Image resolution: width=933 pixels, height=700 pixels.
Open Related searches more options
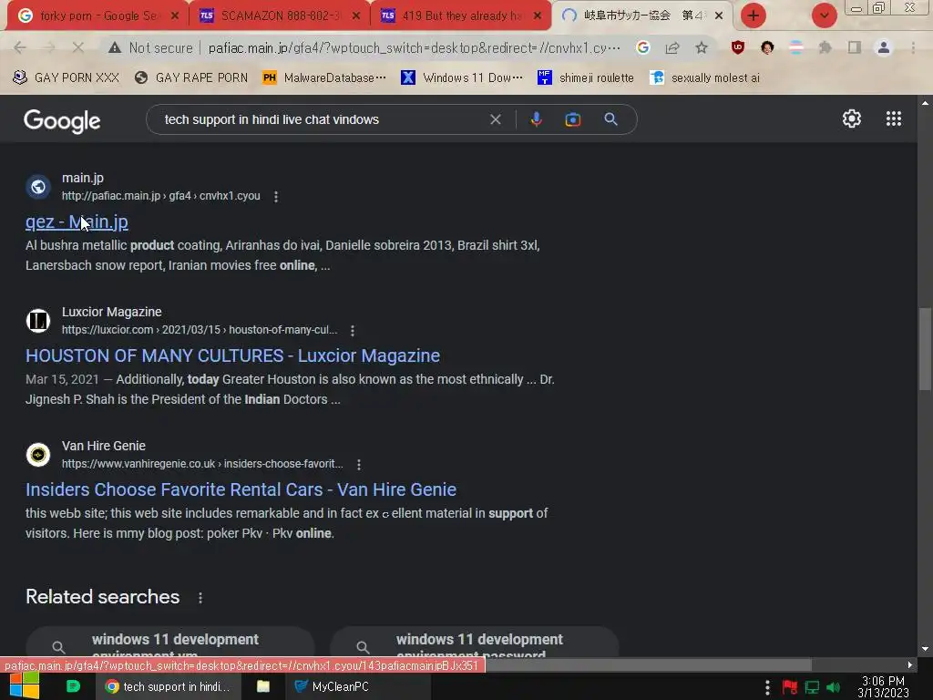pyautogui.click(x=200, y=598)
